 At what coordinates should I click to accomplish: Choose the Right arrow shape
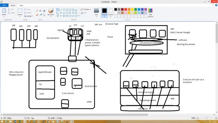70,13
